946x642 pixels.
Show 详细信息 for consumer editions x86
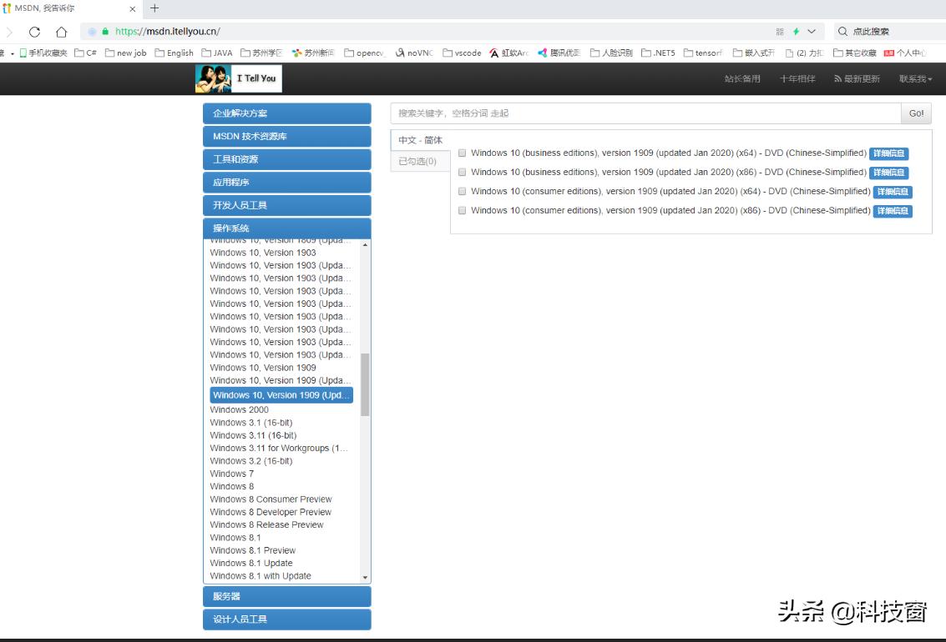coord(893,212)
